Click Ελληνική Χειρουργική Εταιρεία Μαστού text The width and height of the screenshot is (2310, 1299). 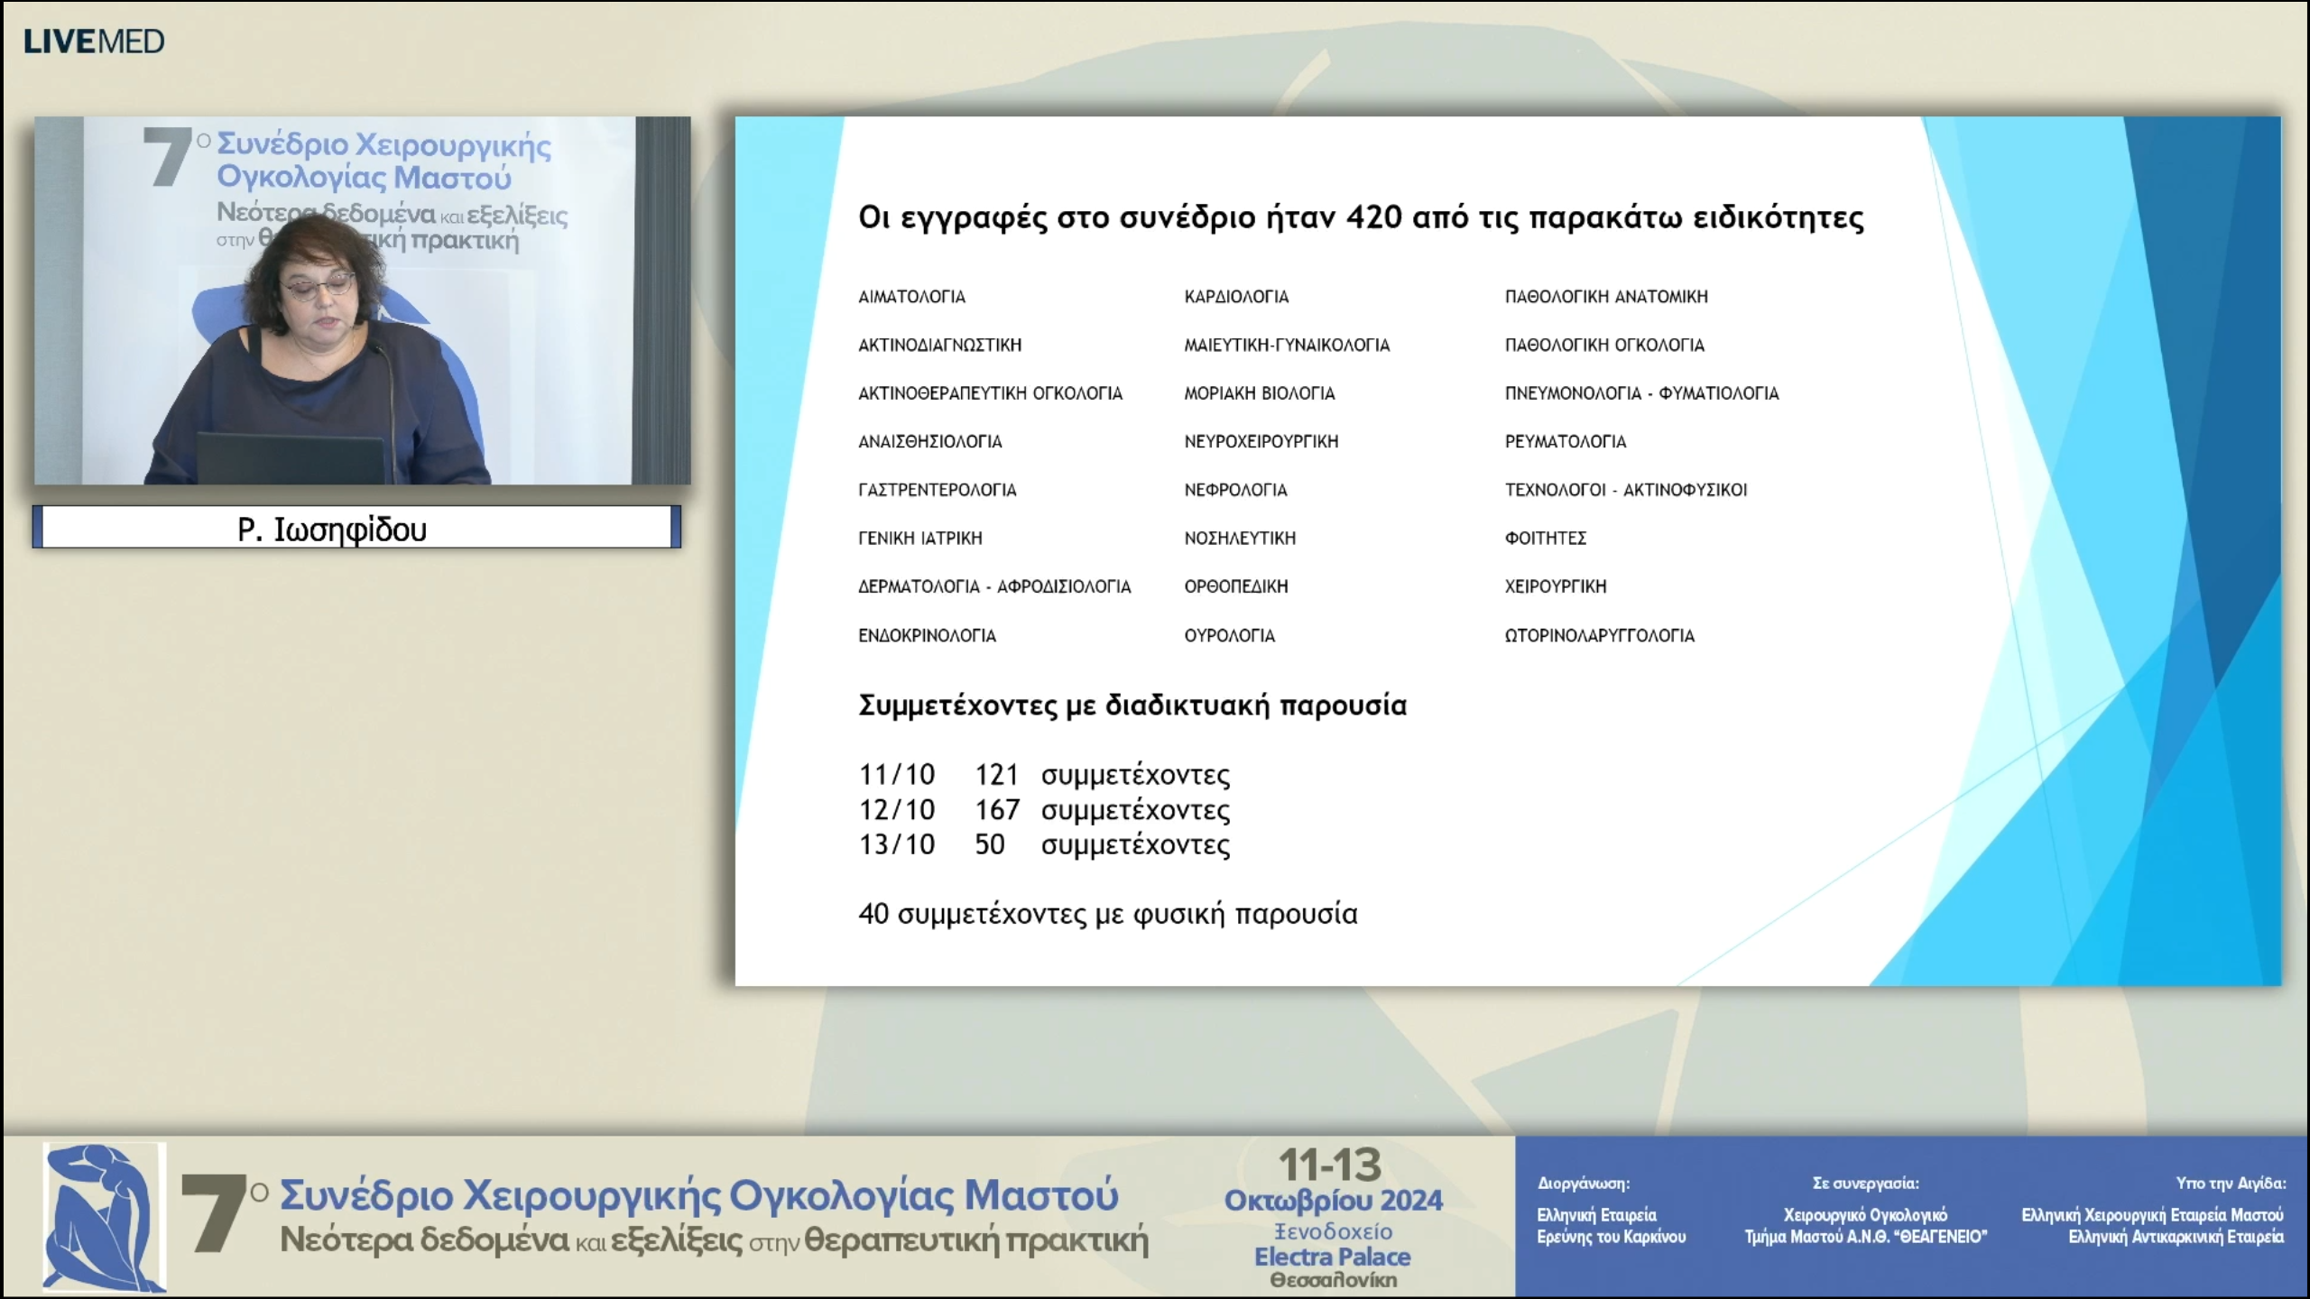2152,1215
